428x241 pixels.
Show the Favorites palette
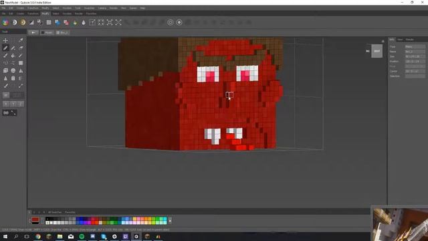point(70,212)
